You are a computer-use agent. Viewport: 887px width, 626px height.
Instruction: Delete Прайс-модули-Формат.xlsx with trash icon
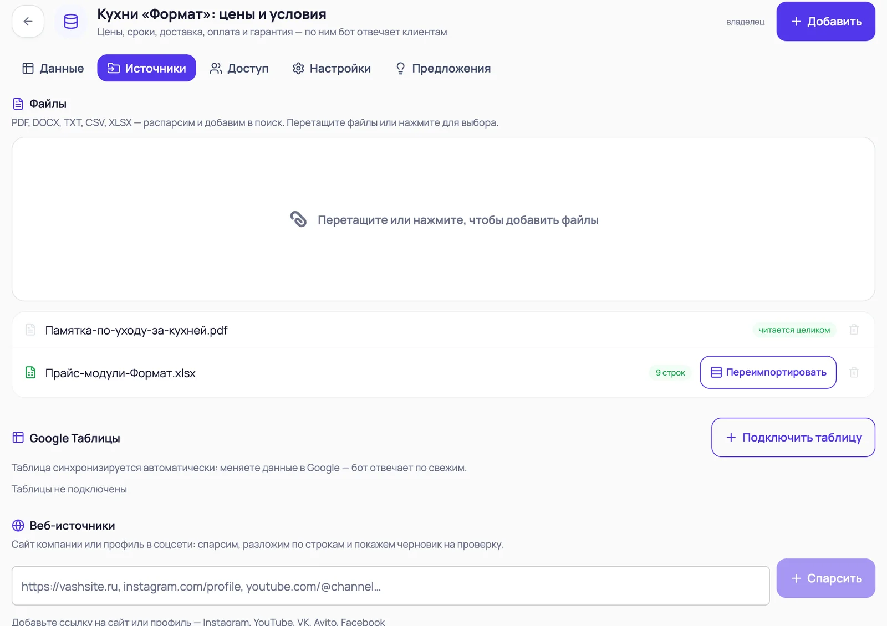click(x=854, y=372)
